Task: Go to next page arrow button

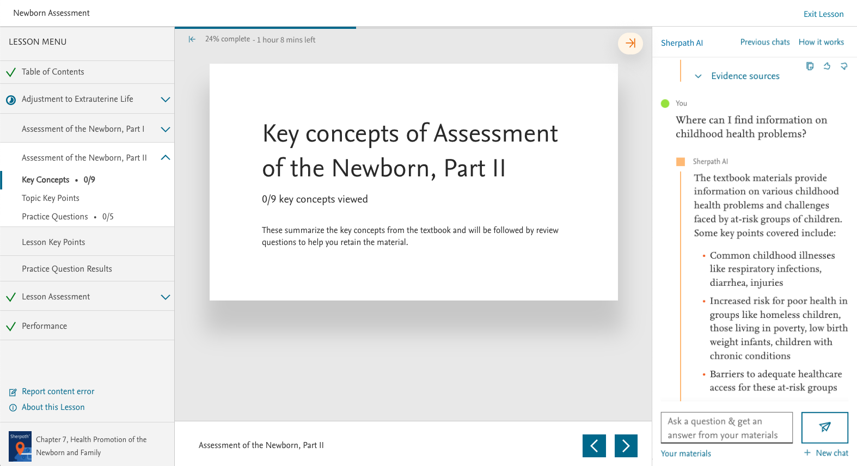Action: pyautogui.click(x=626, y=446)
